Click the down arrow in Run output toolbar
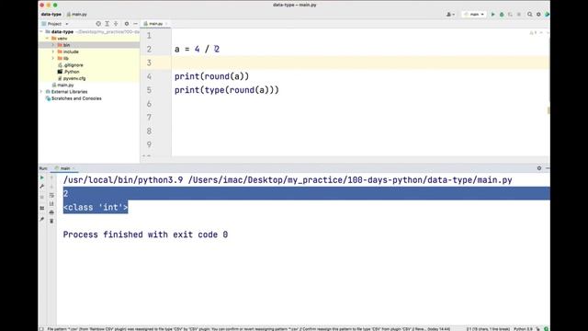588x331 pixels. point(51,187)
